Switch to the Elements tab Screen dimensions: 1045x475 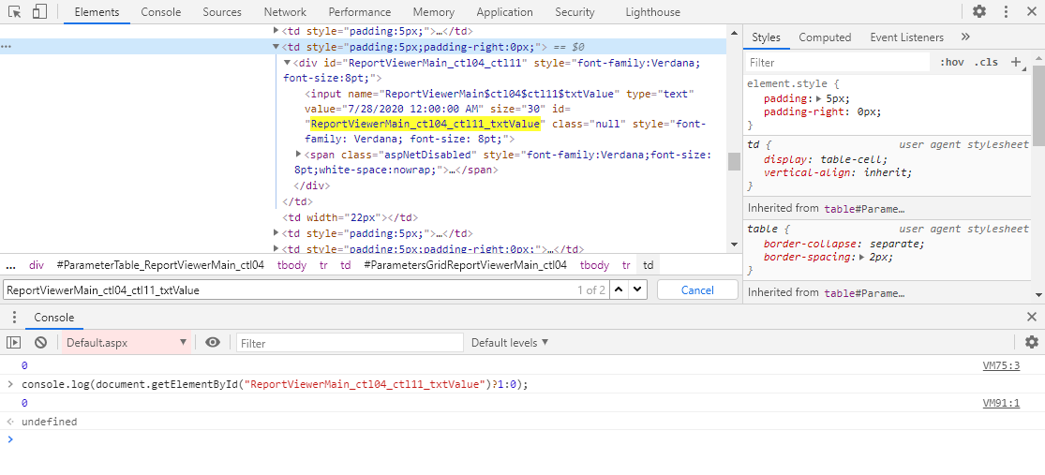click(97, 12)
